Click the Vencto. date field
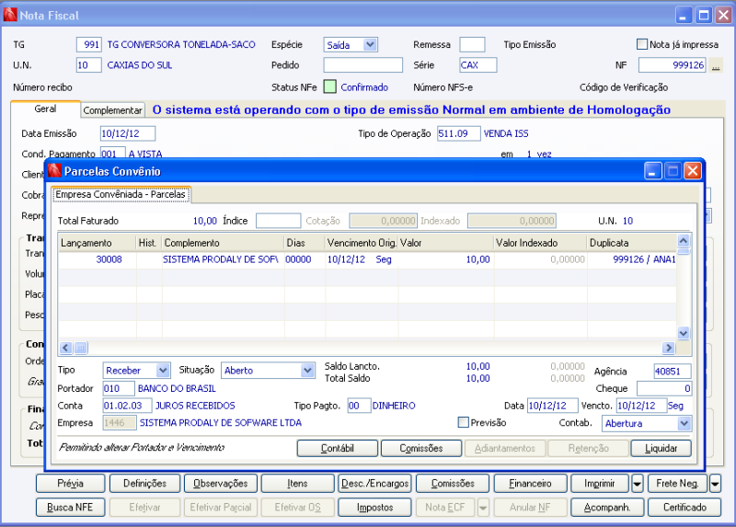This screenshot has width=736, height=527. [641, 406]
